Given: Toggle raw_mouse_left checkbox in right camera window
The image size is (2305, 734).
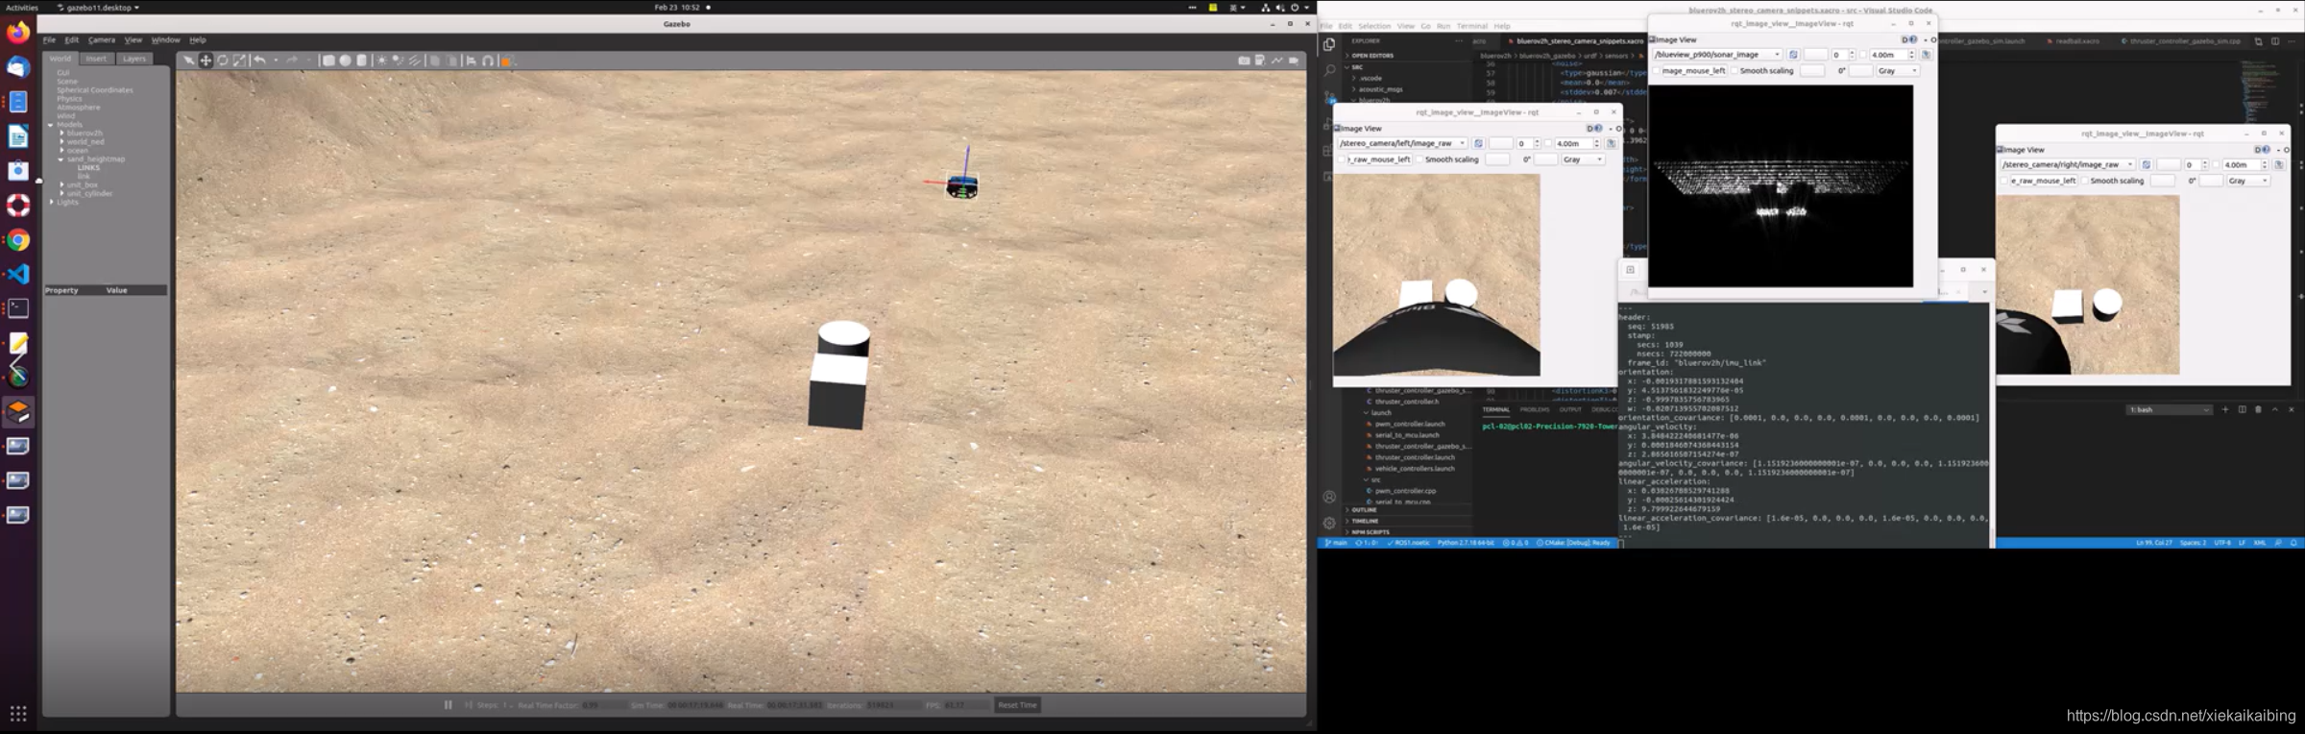Looking at the screenshot, I should pos(2006,181).
